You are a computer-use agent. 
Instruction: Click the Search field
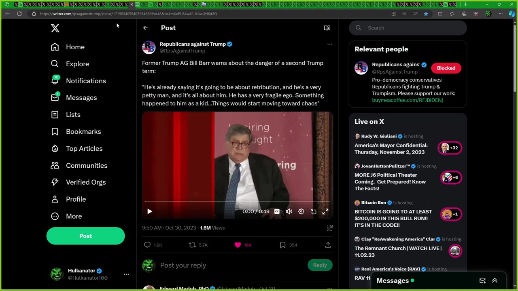[x=408, y=28]
